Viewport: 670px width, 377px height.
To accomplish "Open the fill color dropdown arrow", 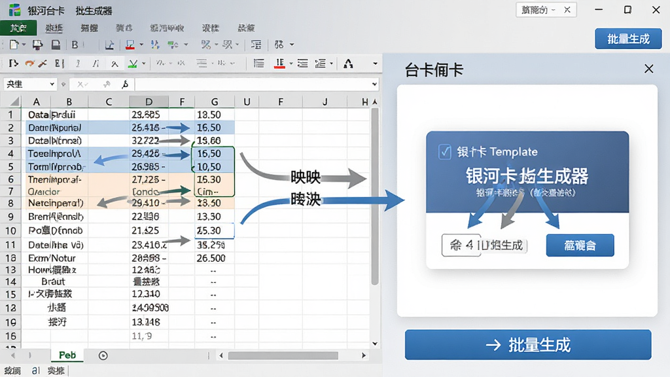I will coord(141,45).
